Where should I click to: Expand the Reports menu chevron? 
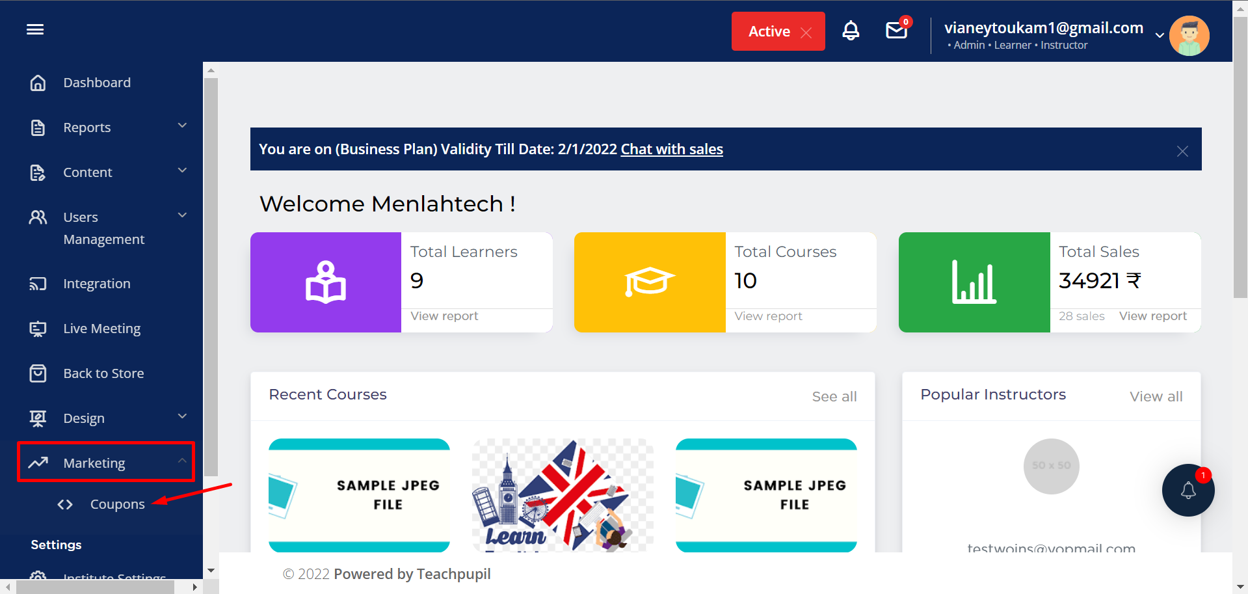click(182, 126)
